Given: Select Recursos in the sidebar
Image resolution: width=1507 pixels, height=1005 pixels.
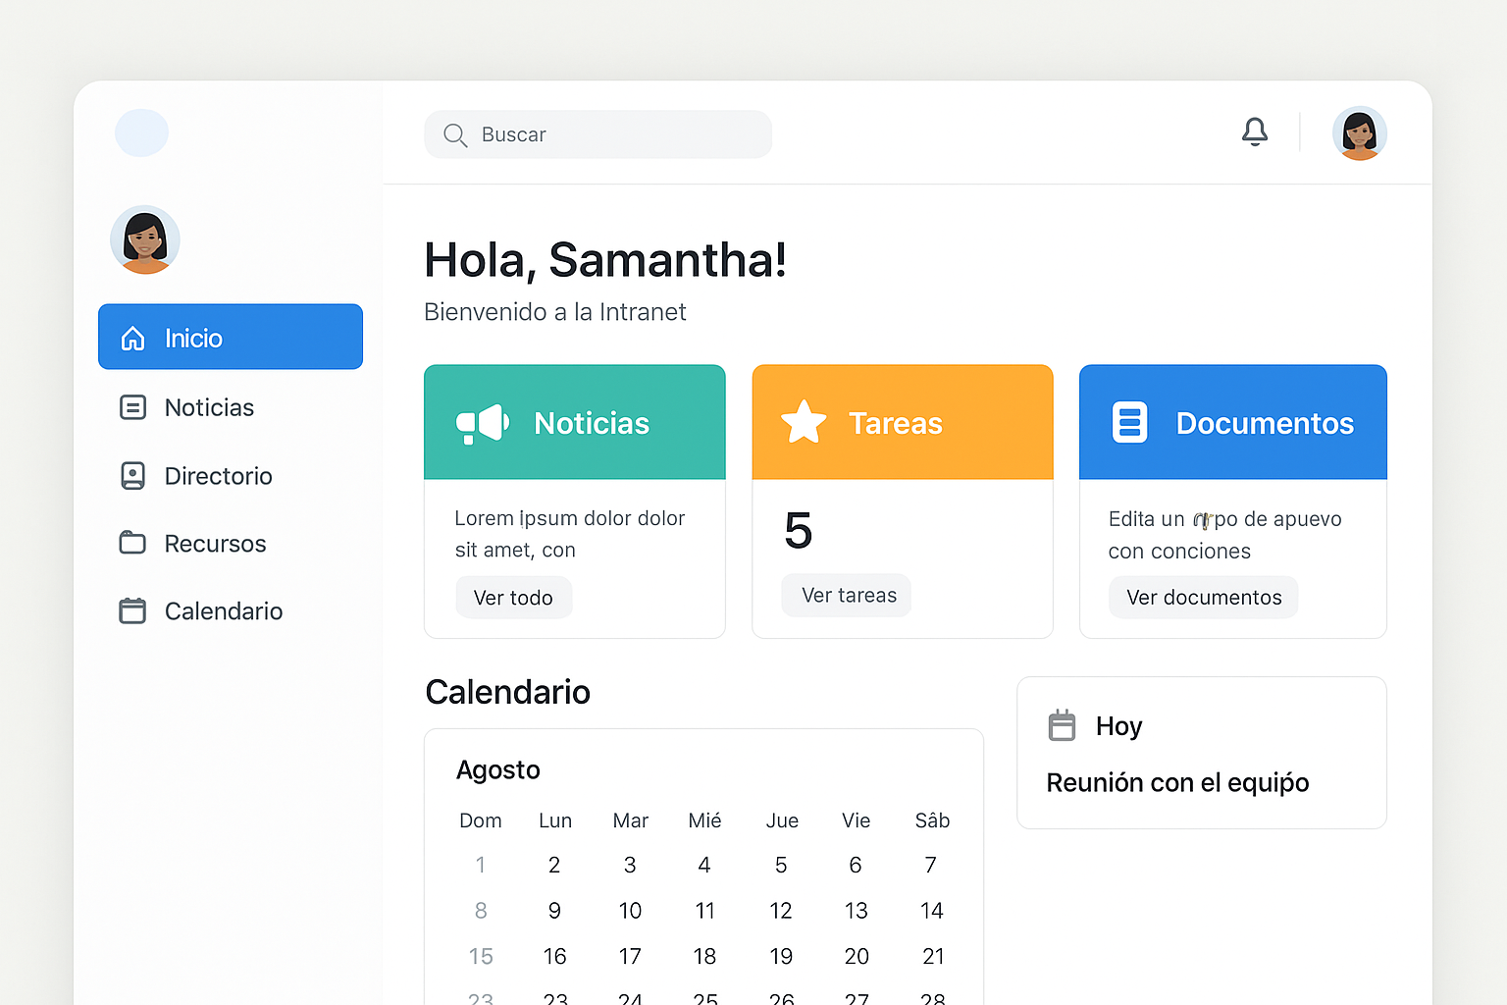Looking at the screenshot, I should click(x=215, y=544).
